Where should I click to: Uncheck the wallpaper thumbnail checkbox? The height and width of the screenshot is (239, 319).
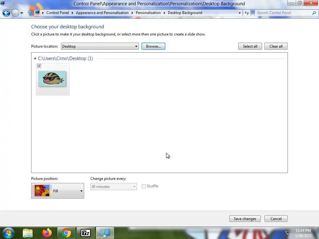pos(39,66)
